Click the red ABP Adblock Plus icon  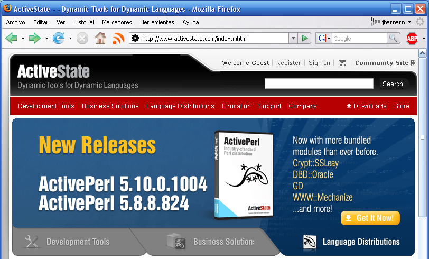click(412, 39)
